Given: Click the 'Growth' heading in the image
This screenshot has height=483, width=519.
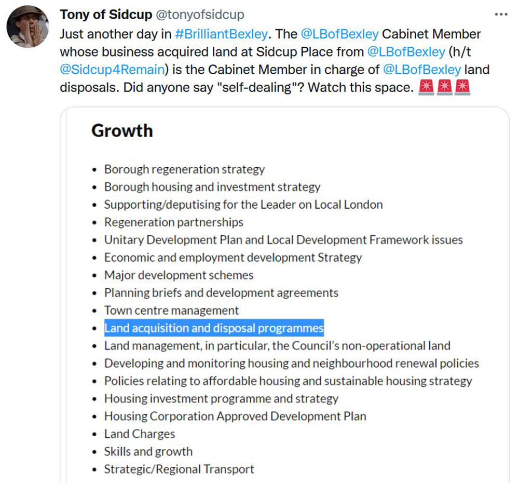Looking at the screenshot, I should (122, 130).
